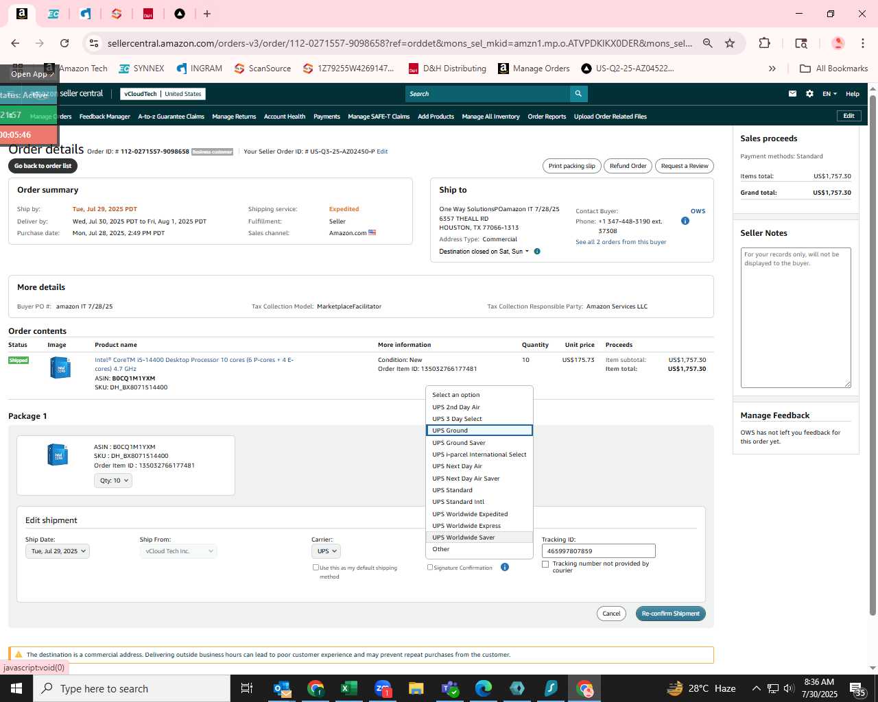878x702 pixels.
Task: Click the browser reload page icon
Action: [64, 43]
